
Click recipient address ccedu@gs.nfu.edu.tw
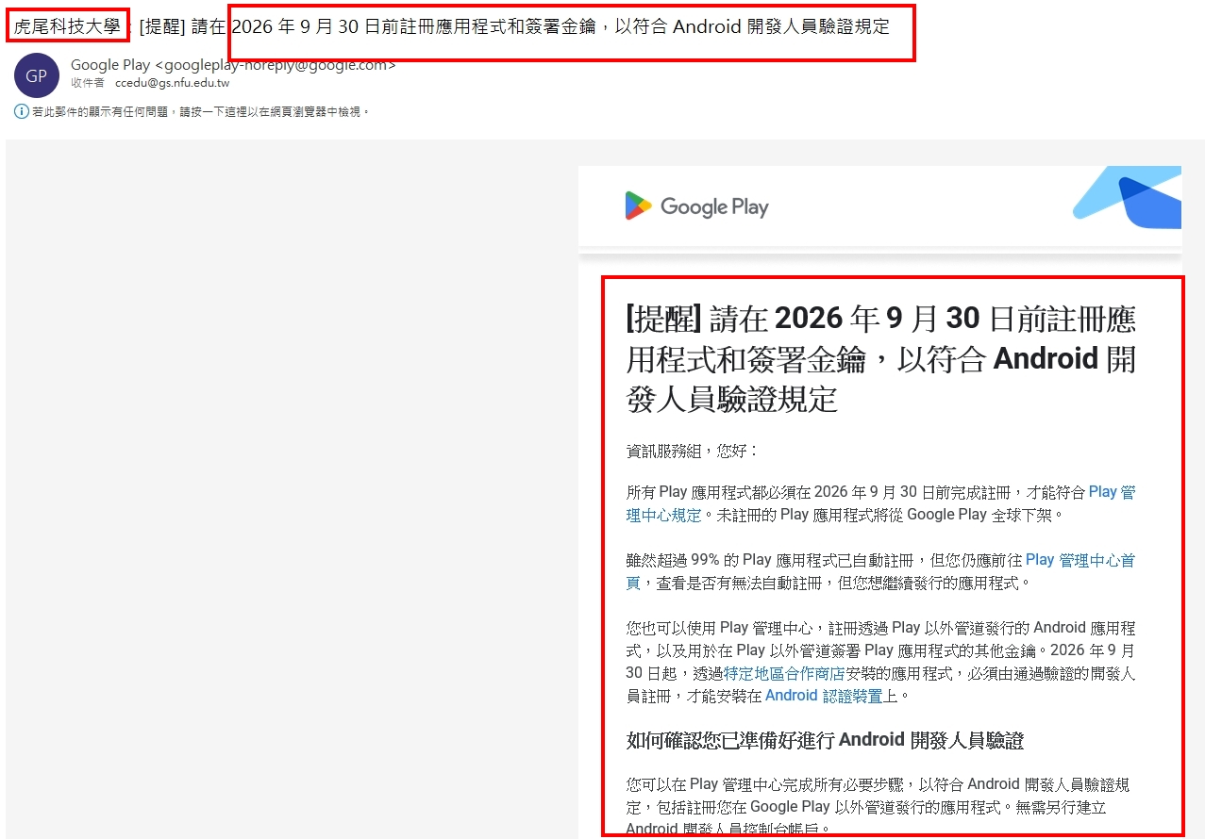[x=172, y=83]
